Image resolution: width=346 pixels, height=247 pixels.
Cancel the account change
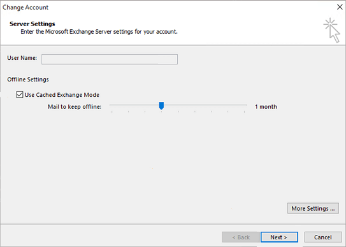click(x=323, y=237)
